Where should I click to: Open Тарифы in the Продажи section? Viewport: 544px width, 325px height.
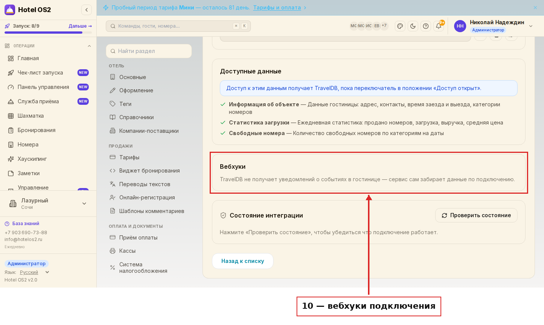149,157
